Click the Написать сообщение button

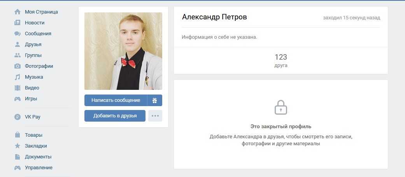(x=116, y=100)
